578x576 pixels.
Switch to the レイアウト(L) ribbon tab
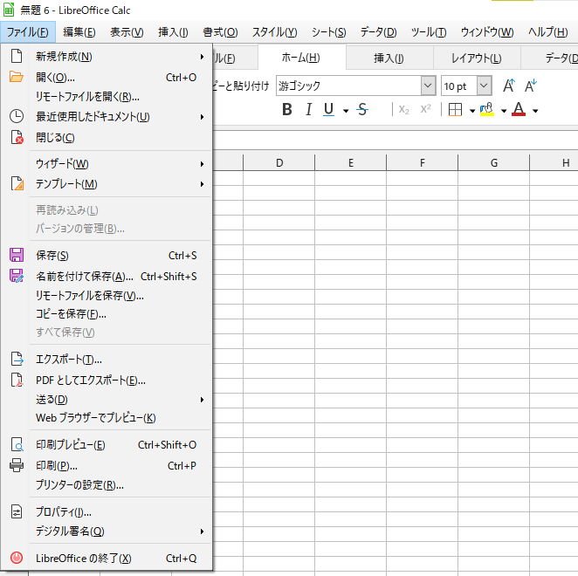(476, 58)
